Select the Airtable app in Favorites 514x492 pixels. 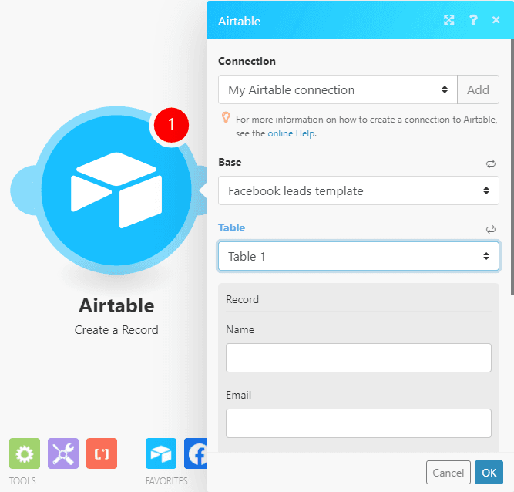pyautogui.click(x=160, y=454)
